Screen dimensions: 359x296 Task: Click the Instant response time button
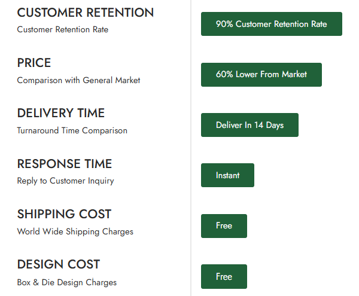227,175
